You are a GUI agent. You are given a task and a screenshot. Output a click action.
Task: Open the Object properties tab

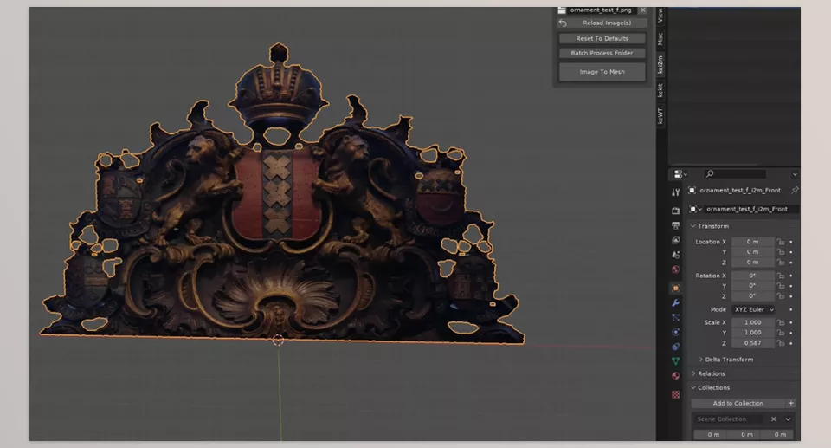coord(676,289)
